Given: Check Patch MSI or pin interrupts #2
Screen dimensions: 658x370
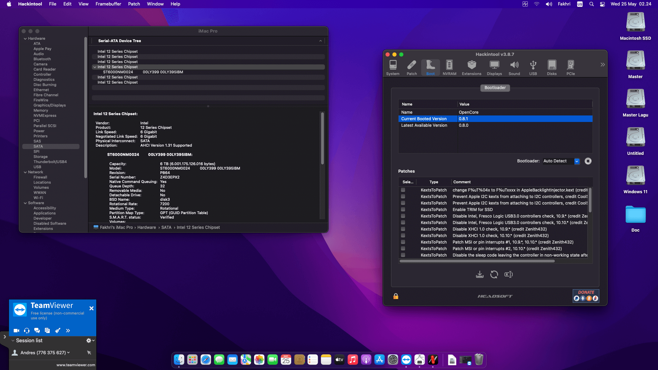Looking at the screenshot, I should click(x=403, y=248).
